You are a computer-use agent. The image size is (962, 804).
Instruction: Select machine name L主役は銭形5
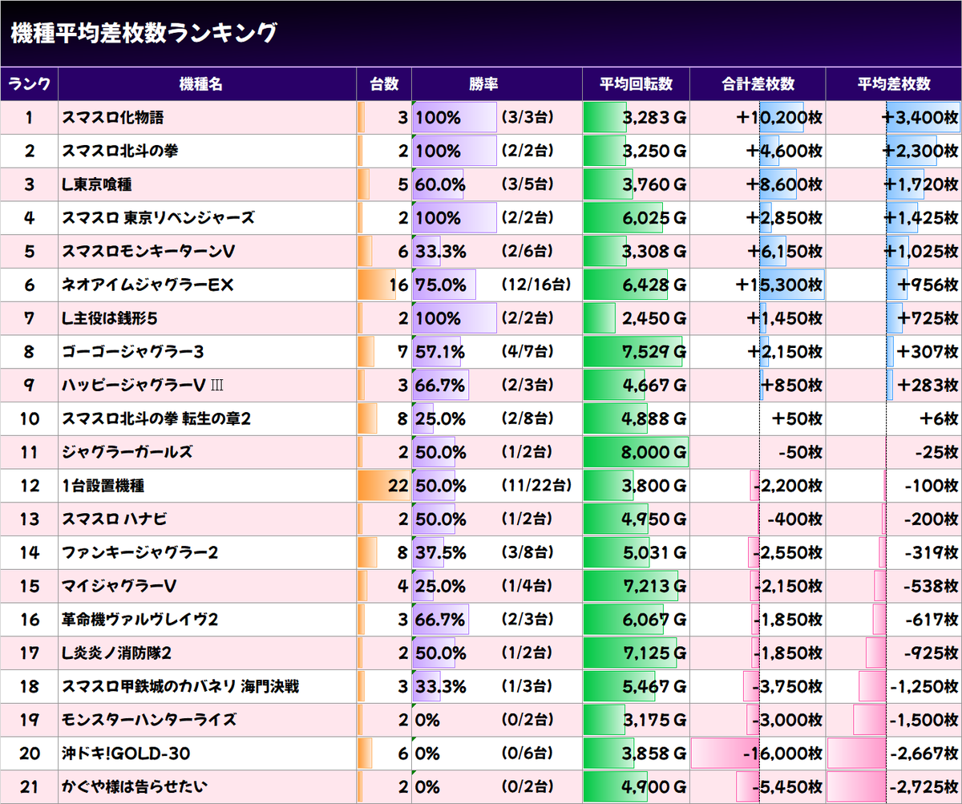pos(109,319)
